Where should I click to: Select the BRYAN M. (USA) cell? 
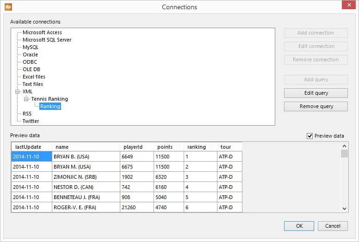[86, 167]
